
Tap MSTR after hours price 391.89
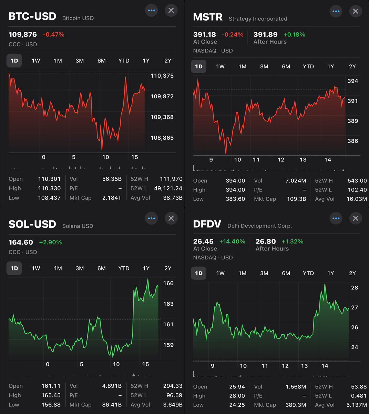[265, 34]
